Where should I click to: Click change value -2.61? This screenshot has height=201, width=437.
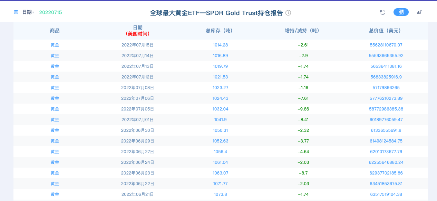[x=303, y=45]
